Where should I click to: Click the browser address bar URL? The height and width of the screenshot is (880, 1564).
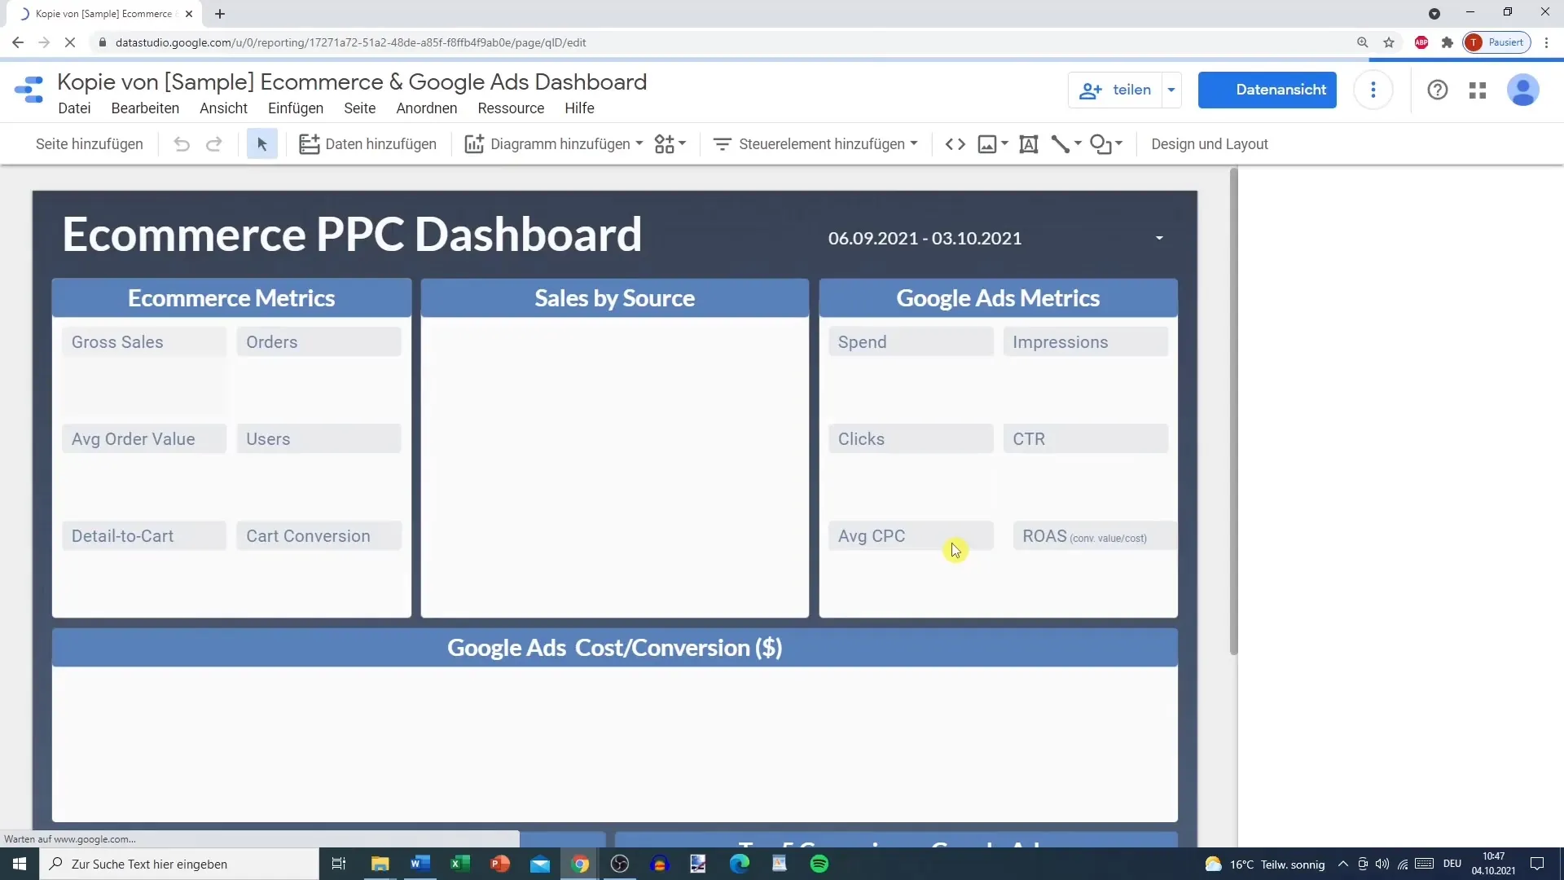click(x=350, y=42)
